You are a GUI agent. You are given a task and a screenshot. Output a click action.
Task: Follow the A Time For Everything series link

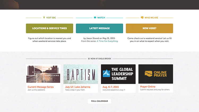click(107, 41)
